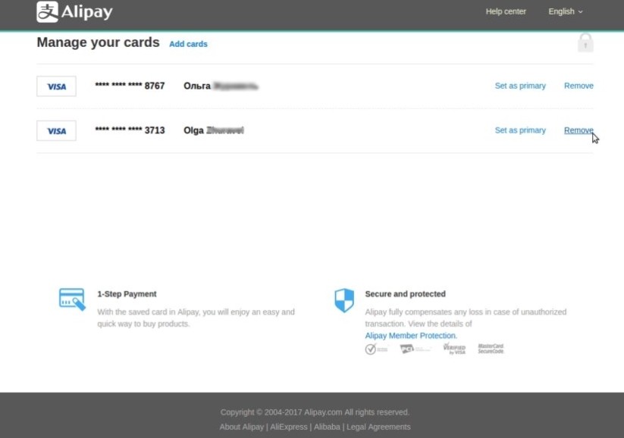624x438 pixels.
Task: Open the Help center page
Action: (506, 11)
